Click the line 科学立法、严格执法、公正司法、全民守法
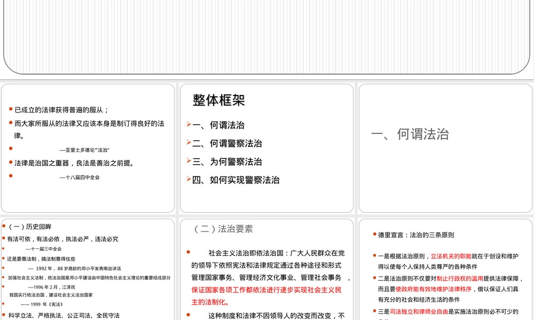 coord(64,316)
